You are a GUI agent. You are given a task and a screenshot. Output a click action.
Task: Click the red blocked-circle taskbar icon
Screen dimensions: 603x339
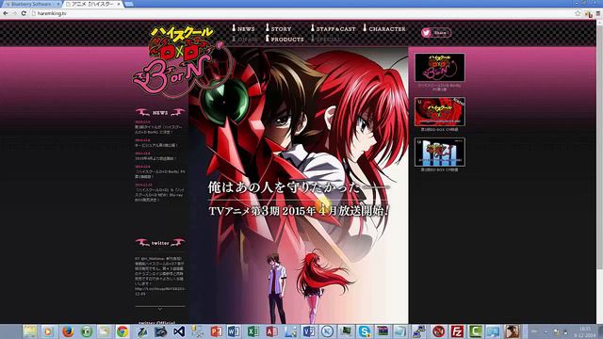[x=438, y=331]
